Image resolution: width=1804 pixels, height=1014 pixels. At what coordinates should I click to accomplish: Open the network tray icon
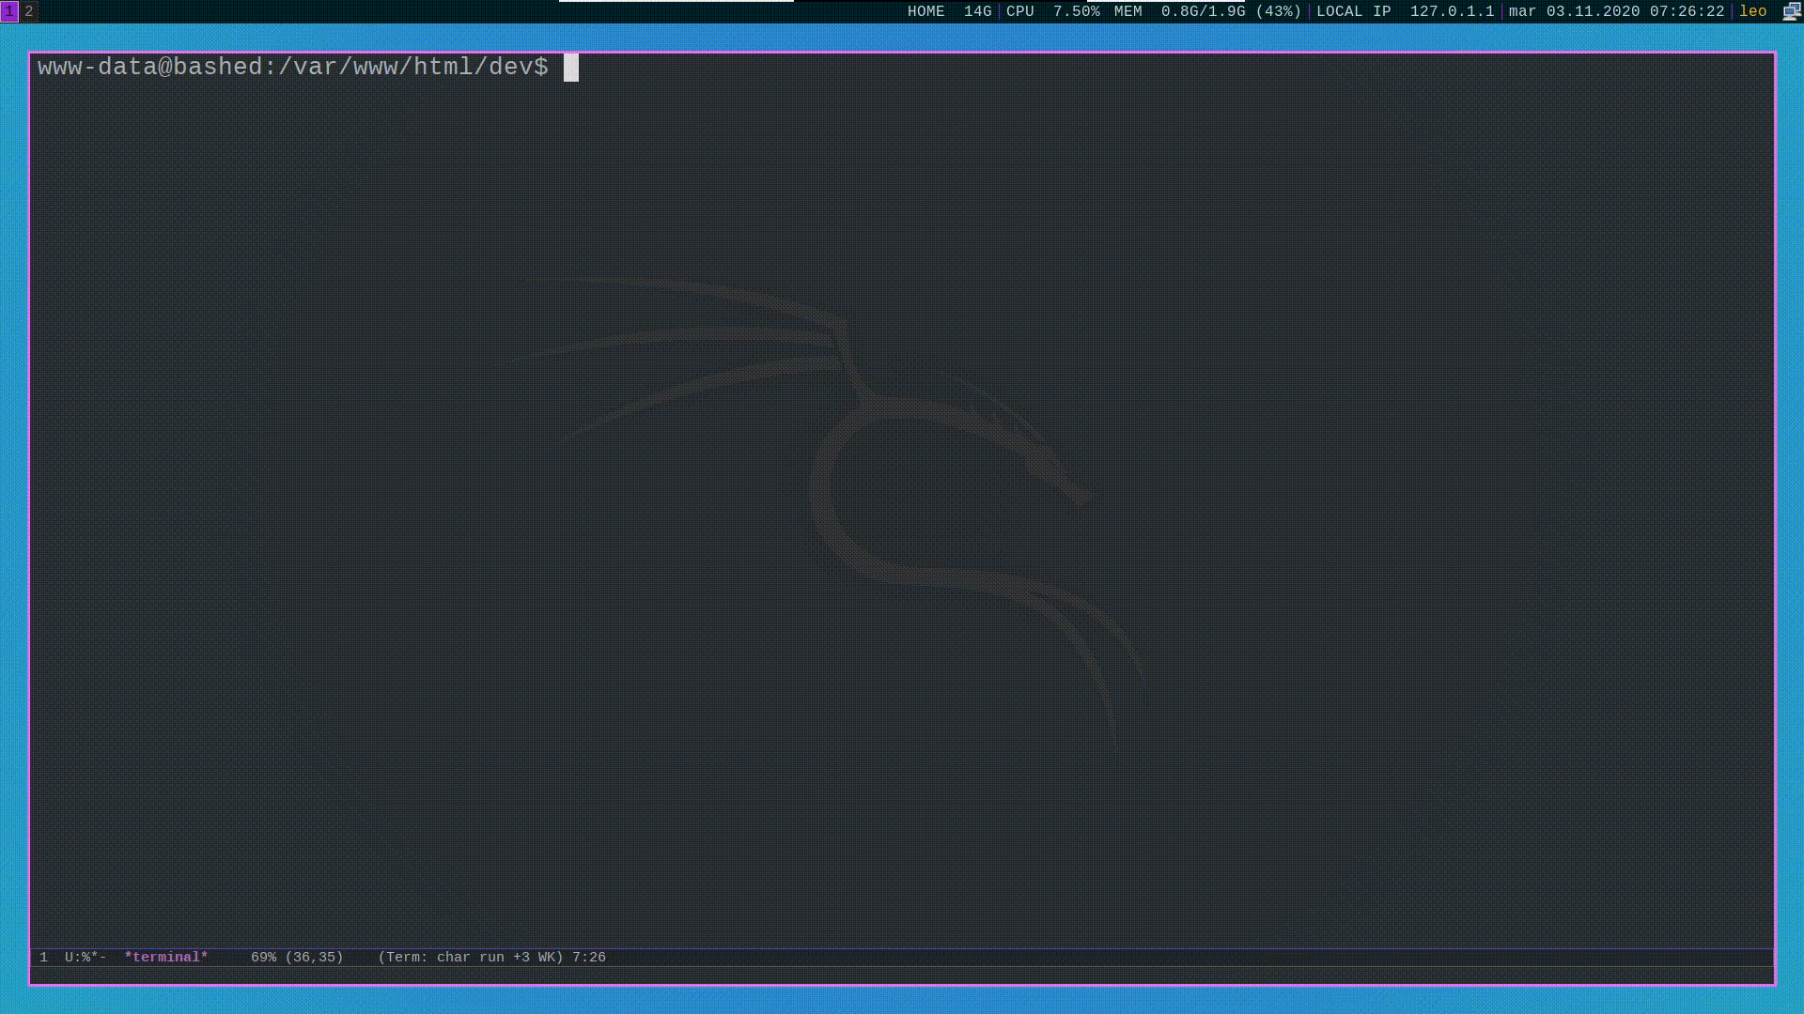(x=1792, y=11)
